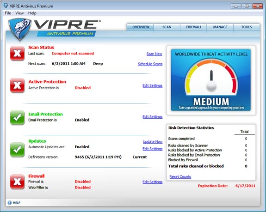Viewport: 266px width, 212px height.
Task: Open the Help menu
Action: [x=32, y=13]
